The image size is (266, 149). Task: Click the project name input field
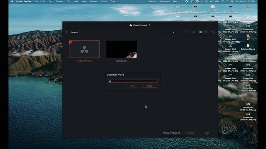[133, 81]
